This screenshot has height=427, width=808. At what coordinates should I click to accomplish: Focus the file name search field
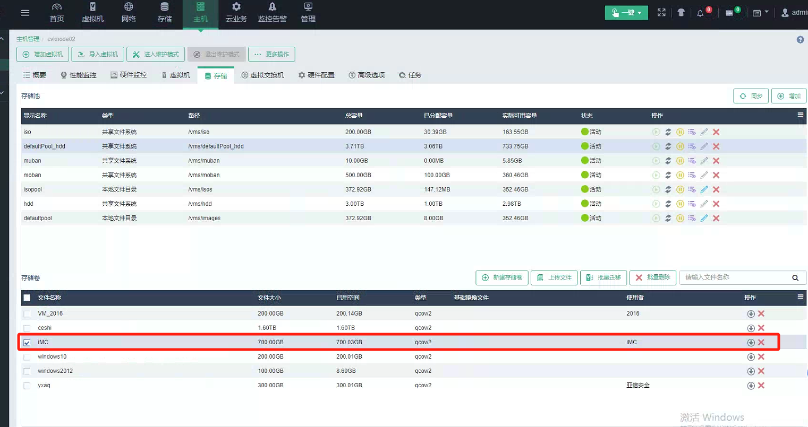[x=735, y=277]
